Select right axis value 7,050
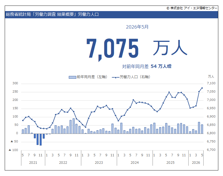This screenshot has width=223, height=176. tap(211, 92)
